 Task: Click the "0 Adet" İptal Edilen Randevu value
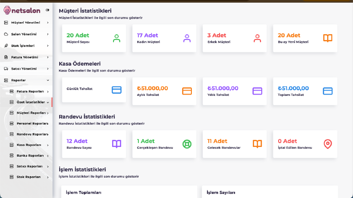point(287,141)
